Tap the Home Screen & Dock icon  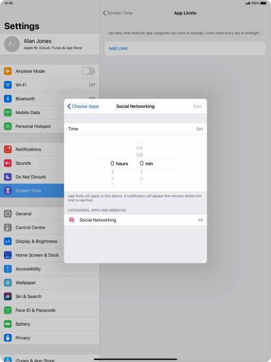pos(8,255)
